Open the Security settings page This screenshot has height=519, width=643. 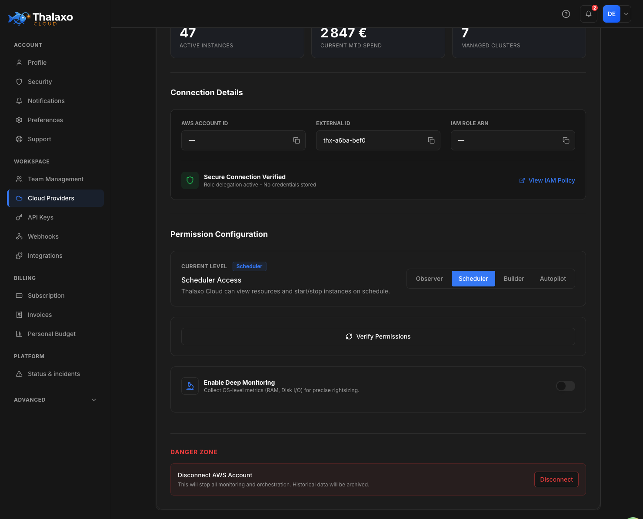55,82
